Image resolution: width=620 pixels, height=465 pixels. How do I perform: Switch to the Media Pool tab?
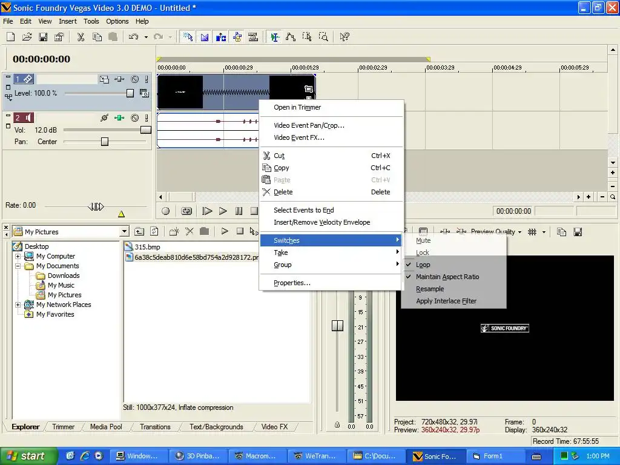(x=106, y=427)
